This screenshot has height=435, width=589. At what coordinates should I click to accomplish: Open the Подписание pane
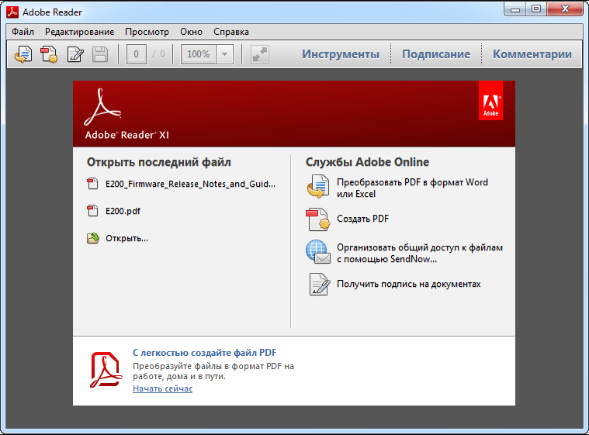click(436, 54)
